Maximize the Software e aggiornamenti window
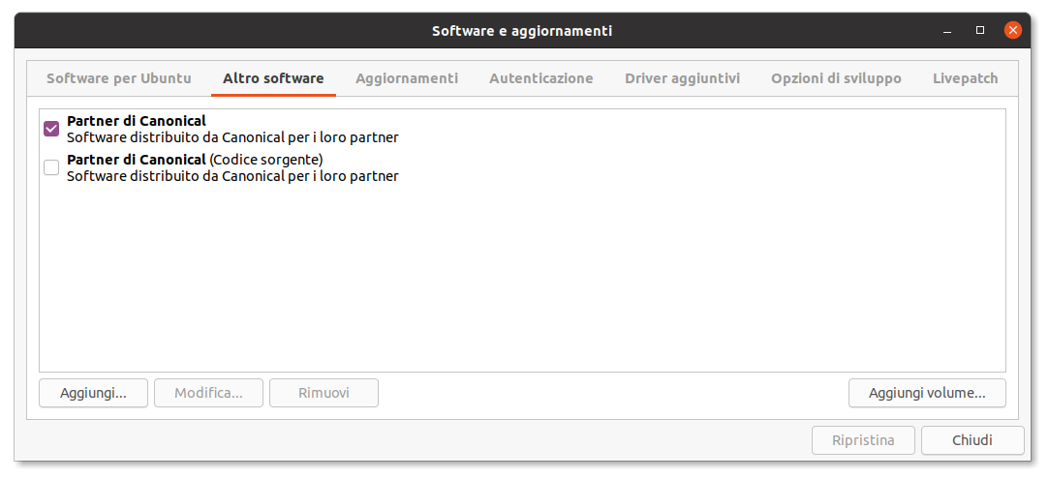The width and height of the screenshot is (1049, 479). point(980,30)
